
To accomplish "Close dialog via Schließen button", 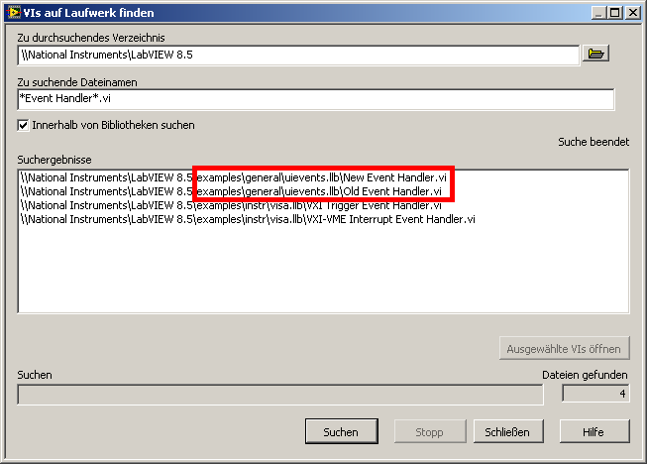I will point(507,432).
